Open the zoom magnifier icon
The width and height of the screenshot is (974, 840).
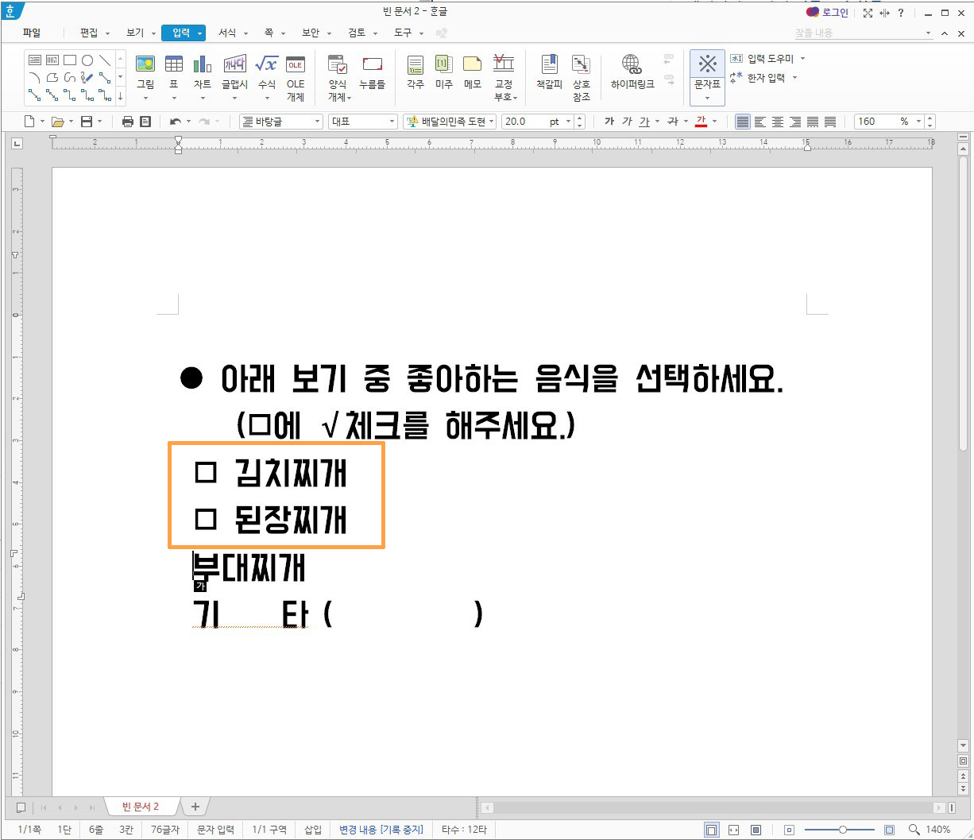point(914,830)
